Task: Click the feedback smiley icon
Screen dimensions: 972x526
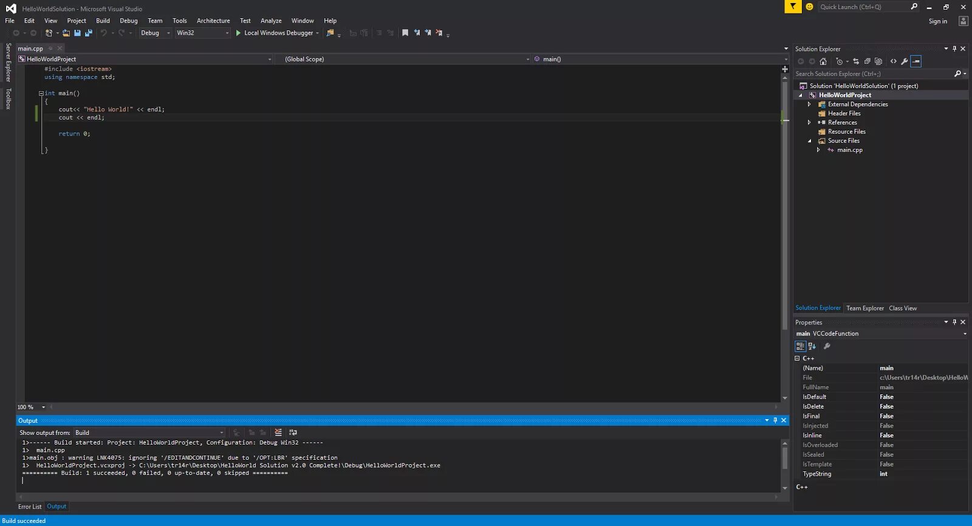Action: click(809, 7)
